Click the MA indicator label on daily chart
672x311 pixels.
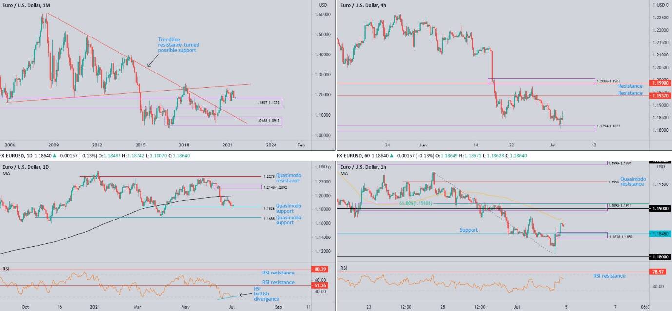(5, 174)
